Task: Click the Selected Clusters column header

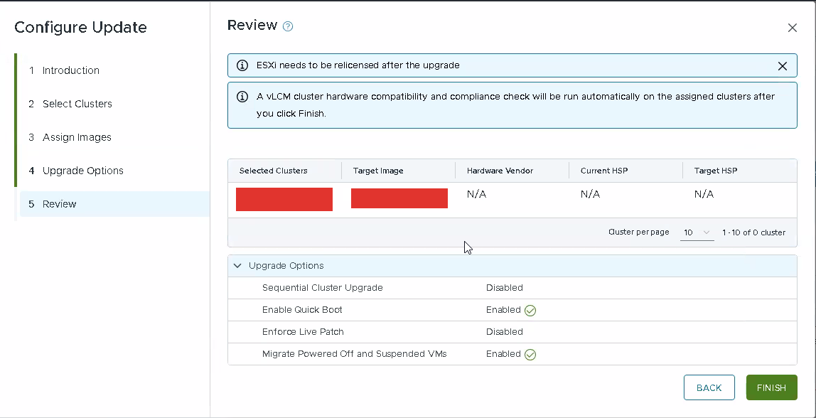Action: pos(274,171)
